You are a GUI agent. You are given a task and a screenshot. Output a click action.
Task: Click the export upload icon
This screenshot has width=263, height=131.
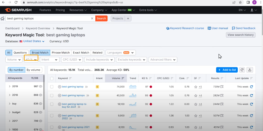(x=250, y=70)
